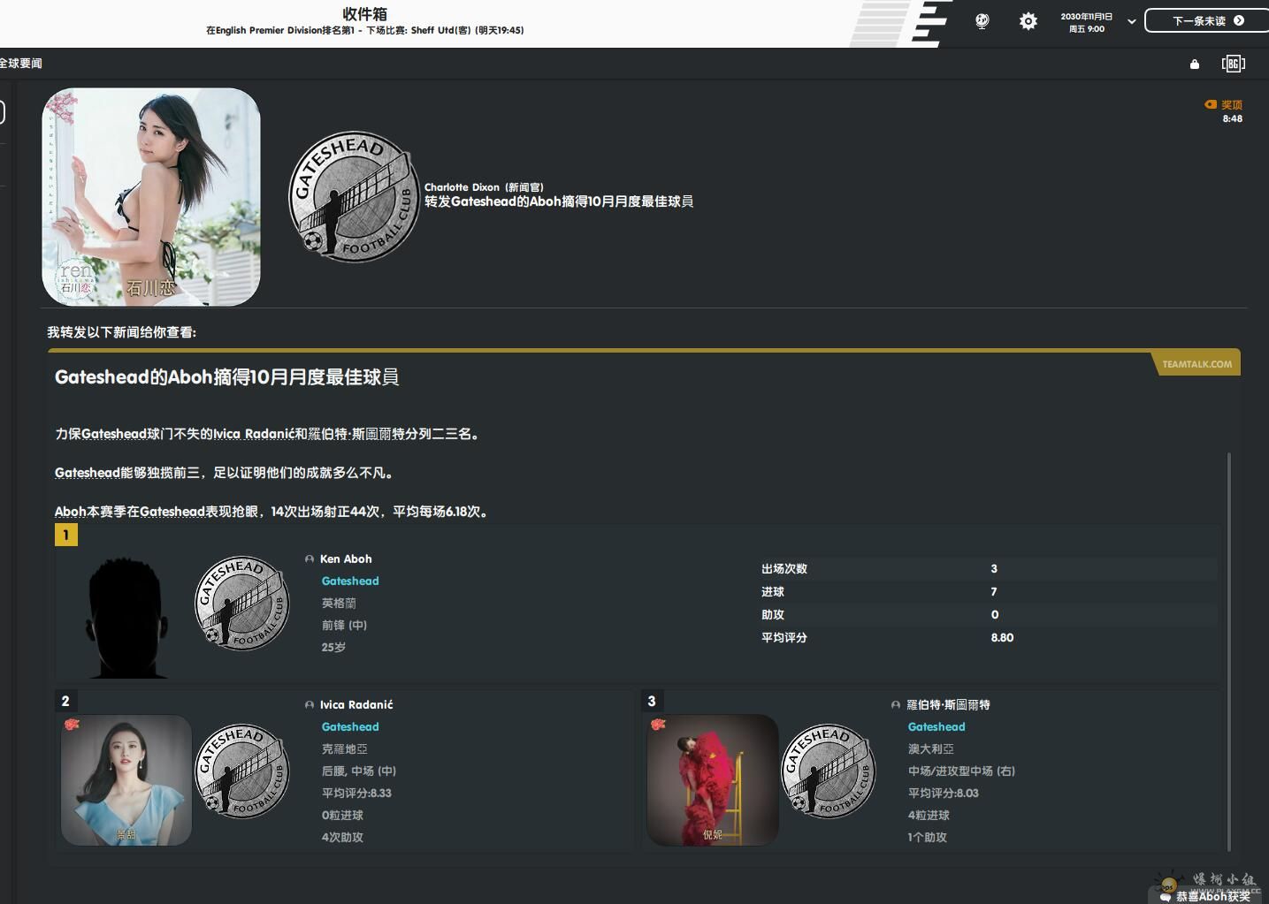Select position 后腰, 中场 (中) text
The height and width of the screenshot is (904, 1269).
359,771
